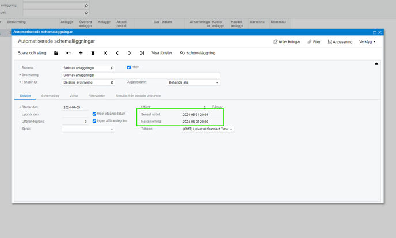Toggle Inget utgångsdatum checkbox
Screen dimensions: 396x238
[x=94, y=114]
